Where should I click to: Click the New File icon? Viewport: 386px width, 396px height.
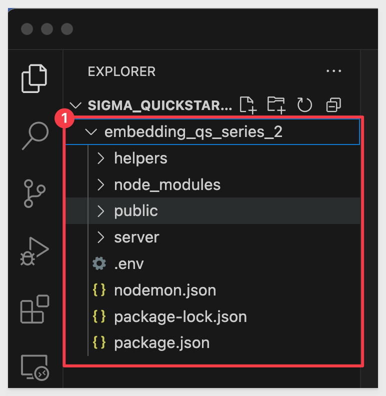[x=248, y=105]
